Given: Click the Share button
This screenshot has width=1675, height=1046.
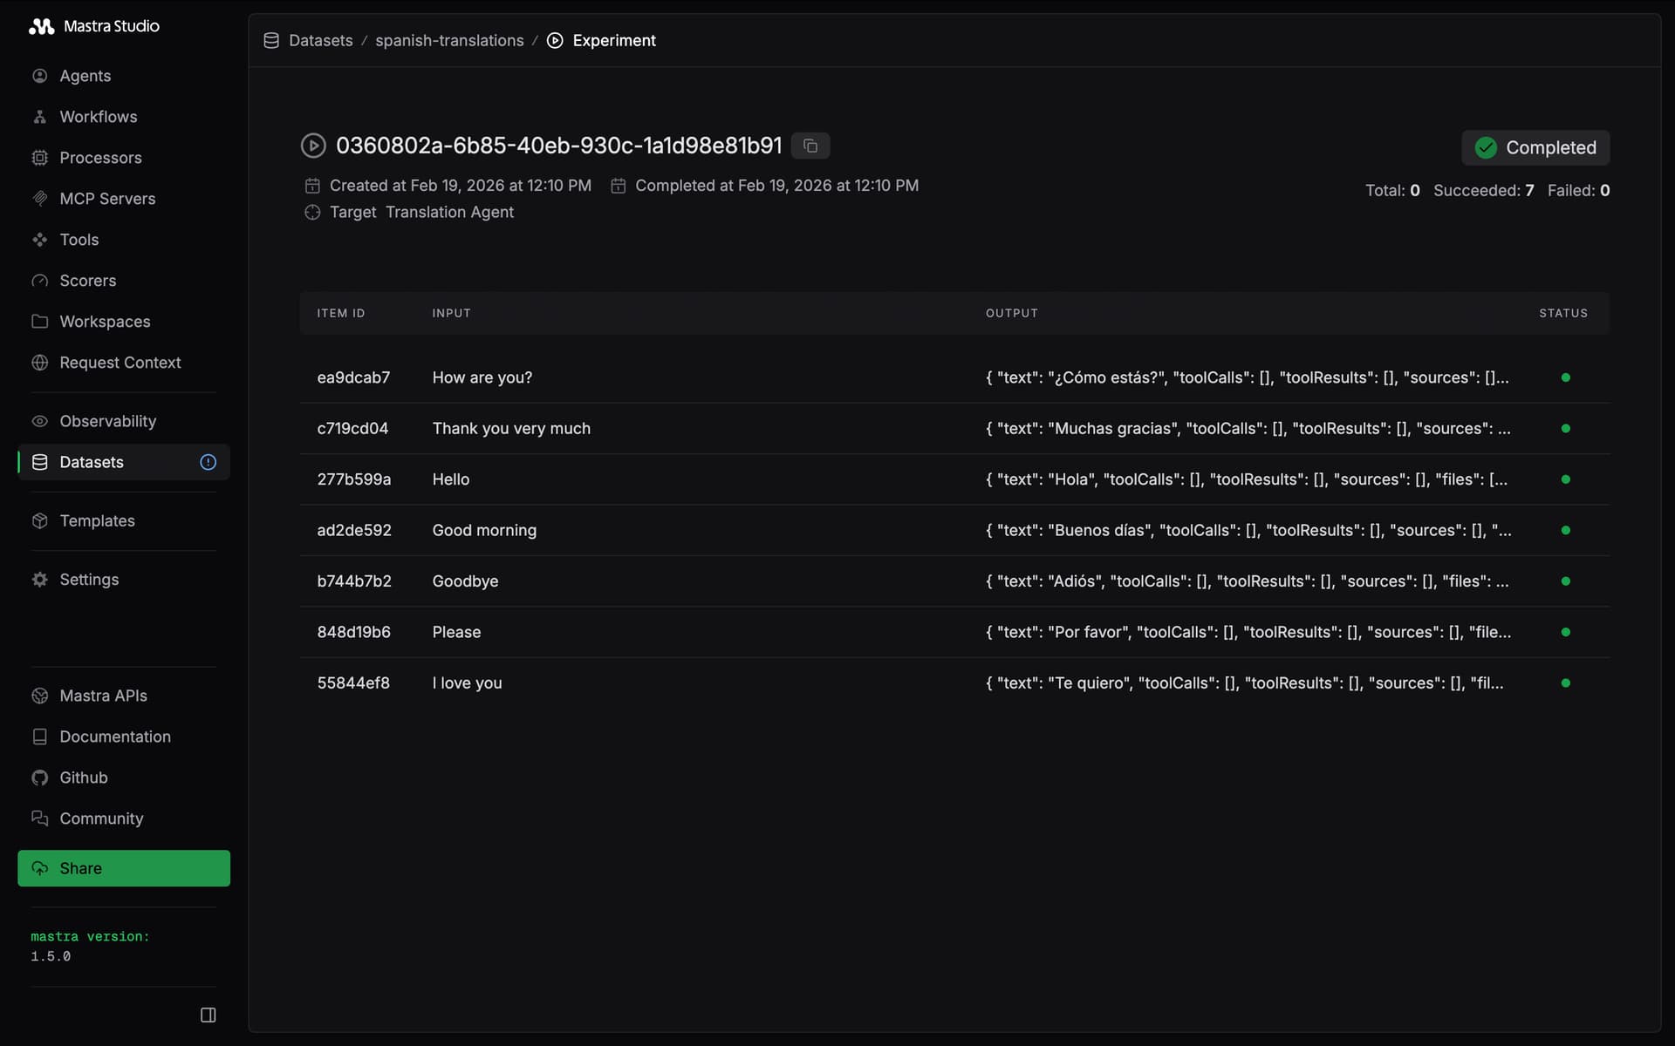Looking at the screenshot, I should coord(124,868).
